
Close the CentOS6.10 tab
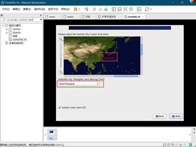point(143,17)
